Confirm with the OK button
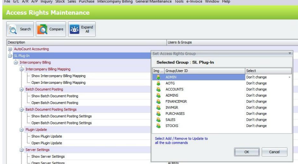The image size is (298, 164). click(247, 152)
